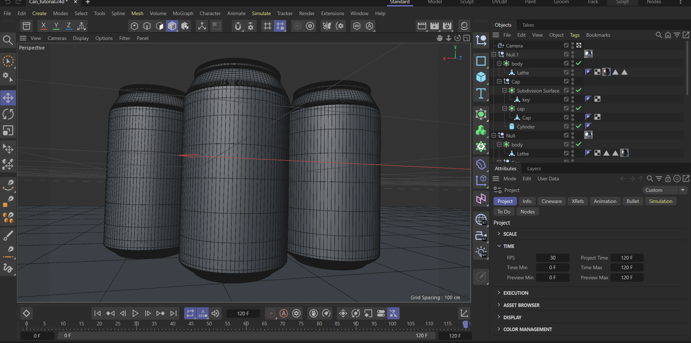Toggle X-axis lock
Viewport: 691px width, 343px height.
click(x=44, y=26)
